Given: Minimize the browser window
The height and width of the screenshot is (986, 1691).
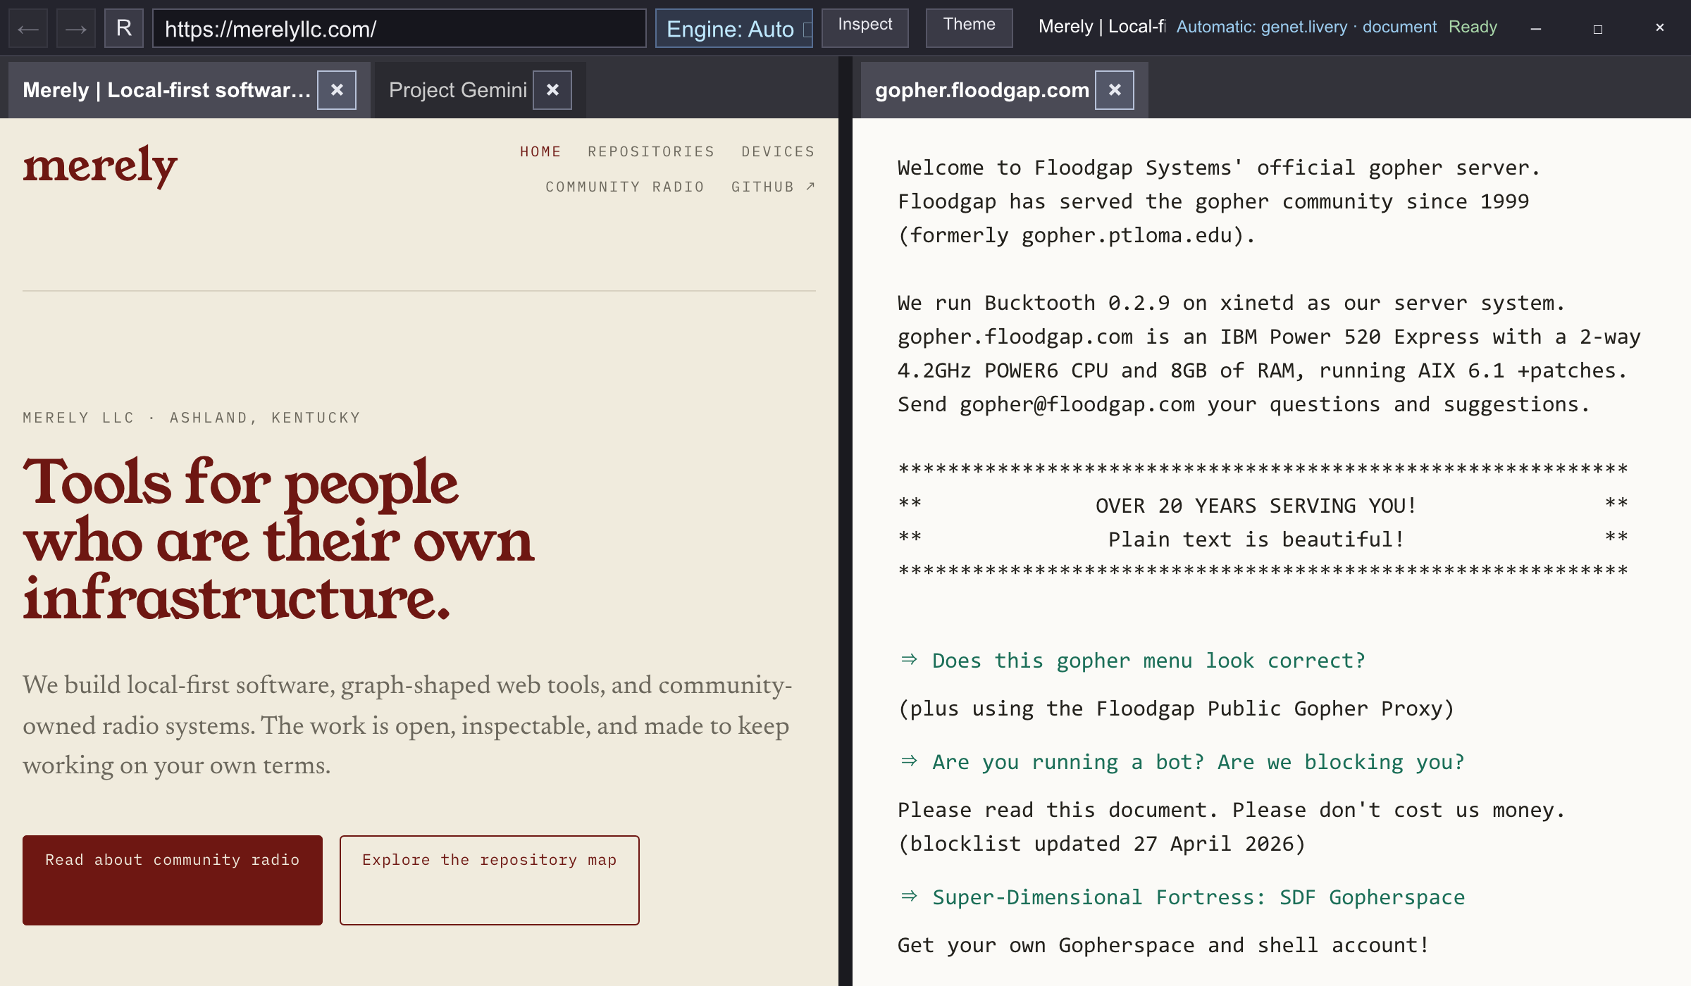Looking at the screenshot, I should (1536, 29).
